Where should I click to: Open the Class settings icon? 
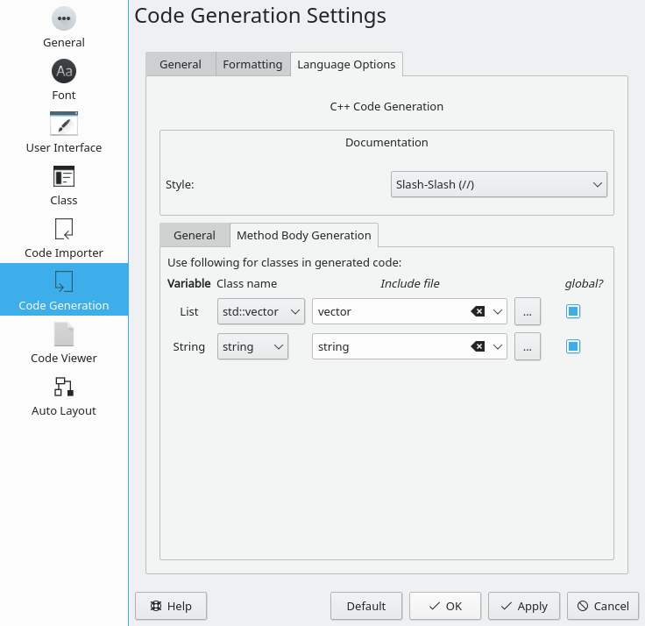click(64, 176)
